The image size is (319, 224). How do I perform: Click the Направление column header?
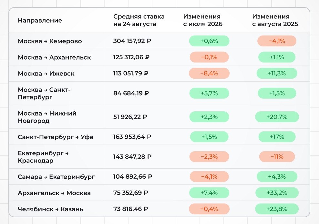40,20
